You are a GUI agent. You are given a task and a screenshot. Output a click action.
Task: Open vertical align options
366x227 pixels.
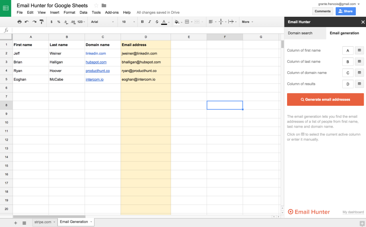tap(221, 22)
